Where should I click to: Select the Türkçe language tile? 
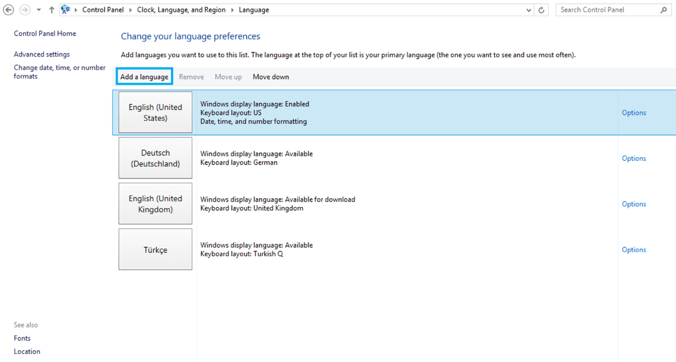[x=155, y=249]
